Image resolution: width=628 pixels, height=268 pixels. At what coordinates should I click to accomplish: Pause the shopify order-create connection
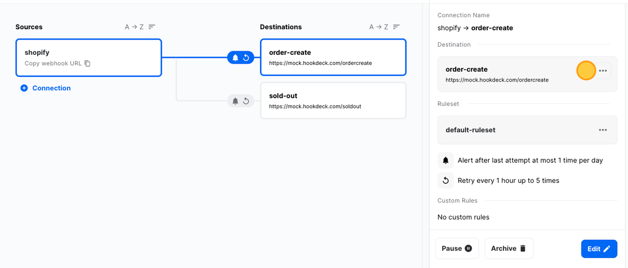pyautogui.click(x=457, y=249)
